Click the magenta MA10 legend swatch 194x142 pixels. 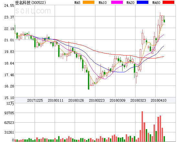(x=117, y=2)
